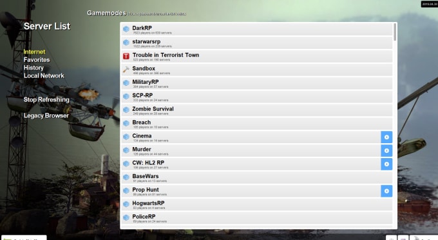Screen dimensions: 438x240
Task: Click the HogwartsRP cube icon
Action: [x=126, y=204]
